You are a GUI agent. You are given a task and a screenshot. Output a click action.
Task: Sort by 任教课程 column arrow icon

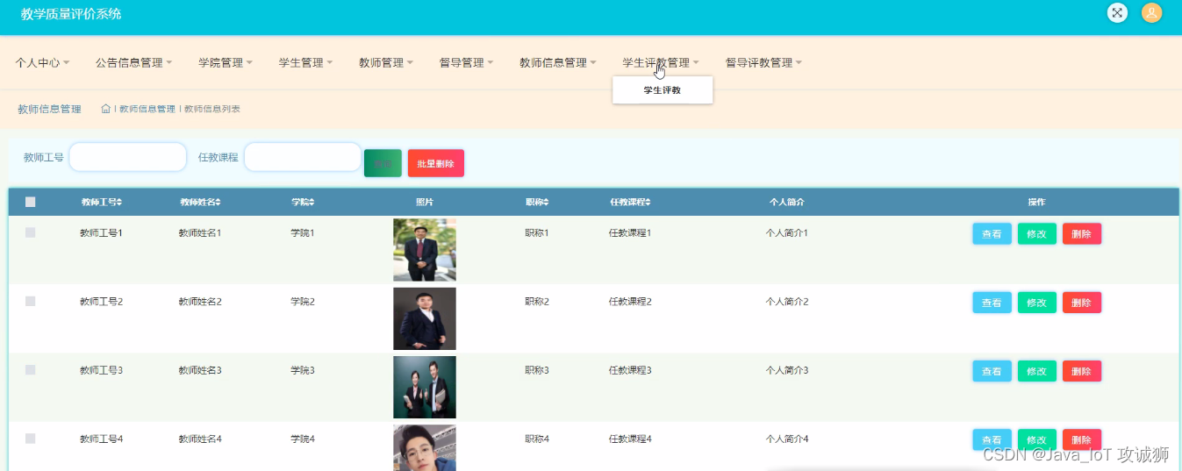648,202
